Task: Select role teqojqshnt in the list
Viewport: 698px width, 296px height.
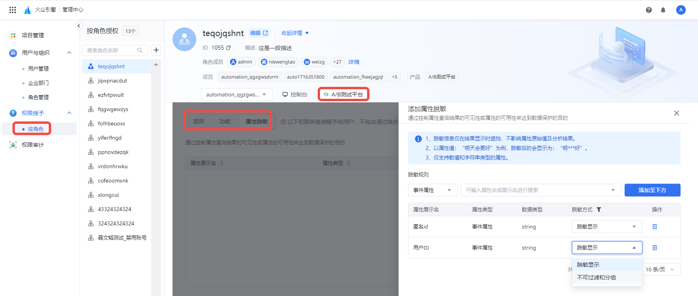Action: tap(117, 66)
